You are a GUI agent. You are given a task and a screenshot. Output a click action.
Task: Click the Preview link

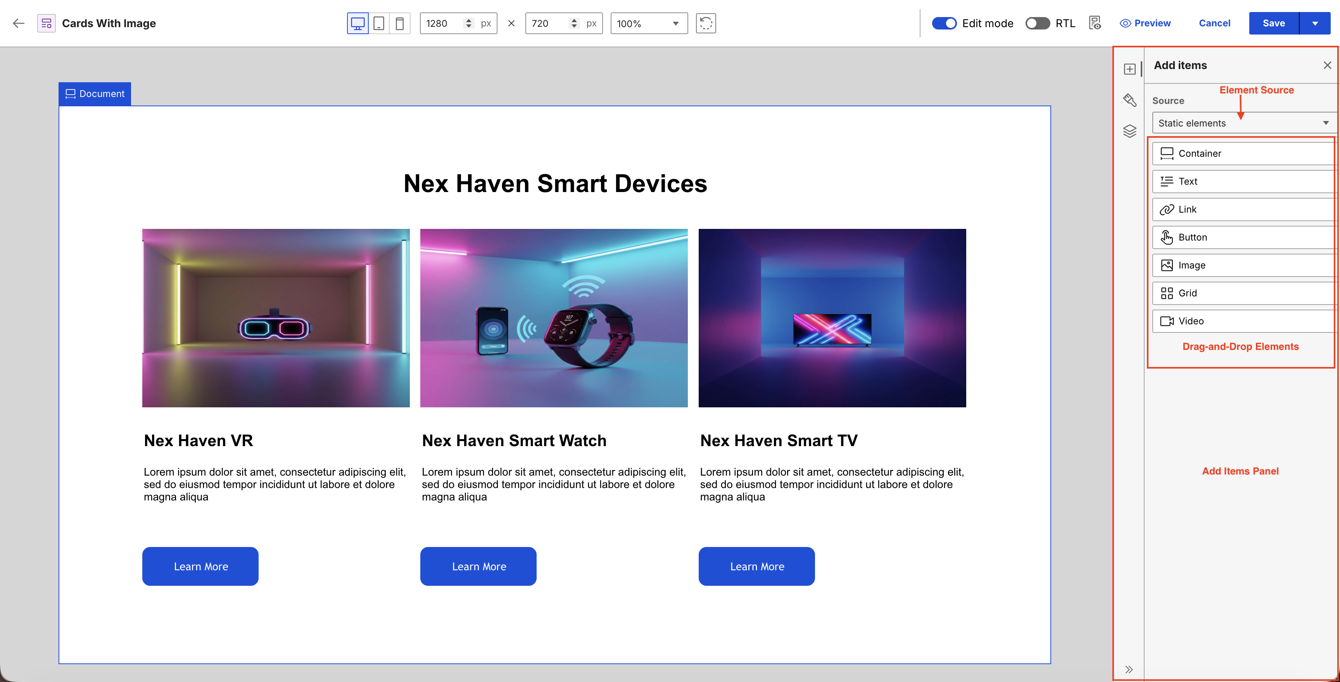1145,23
